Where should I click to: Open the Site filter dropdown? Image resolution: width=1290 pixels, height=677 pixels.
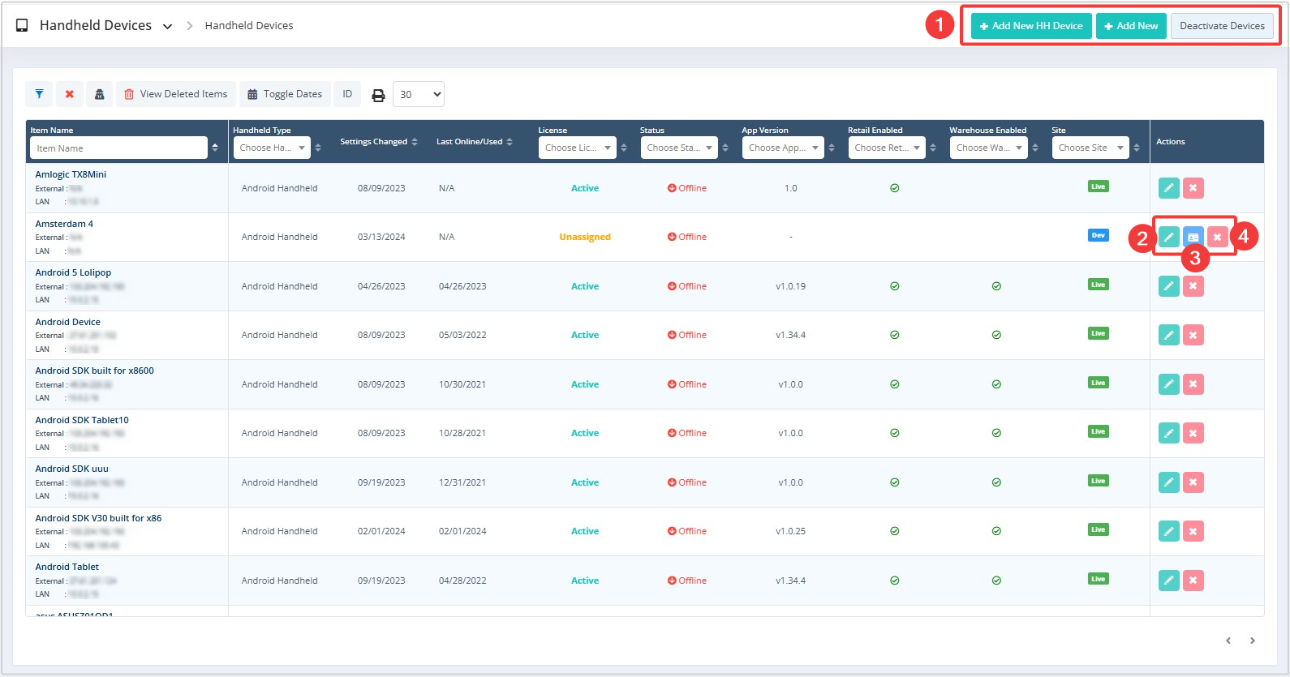(x=1090, y=148)
